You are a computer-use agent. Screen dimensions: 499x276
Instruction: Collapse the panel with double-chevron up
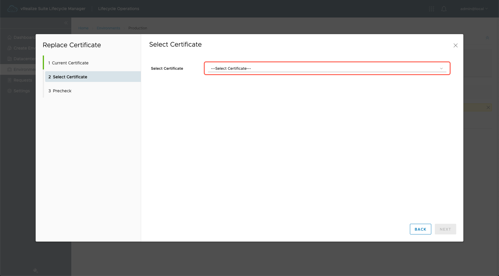487,38
